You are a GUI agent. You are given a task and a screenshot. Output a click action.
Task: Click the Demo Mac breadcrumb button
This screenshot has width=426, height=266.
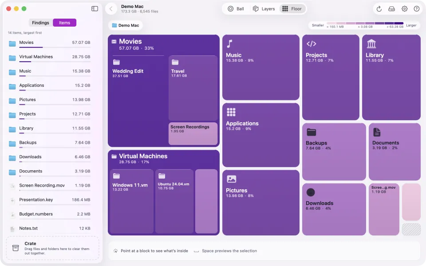pos(126,25)
